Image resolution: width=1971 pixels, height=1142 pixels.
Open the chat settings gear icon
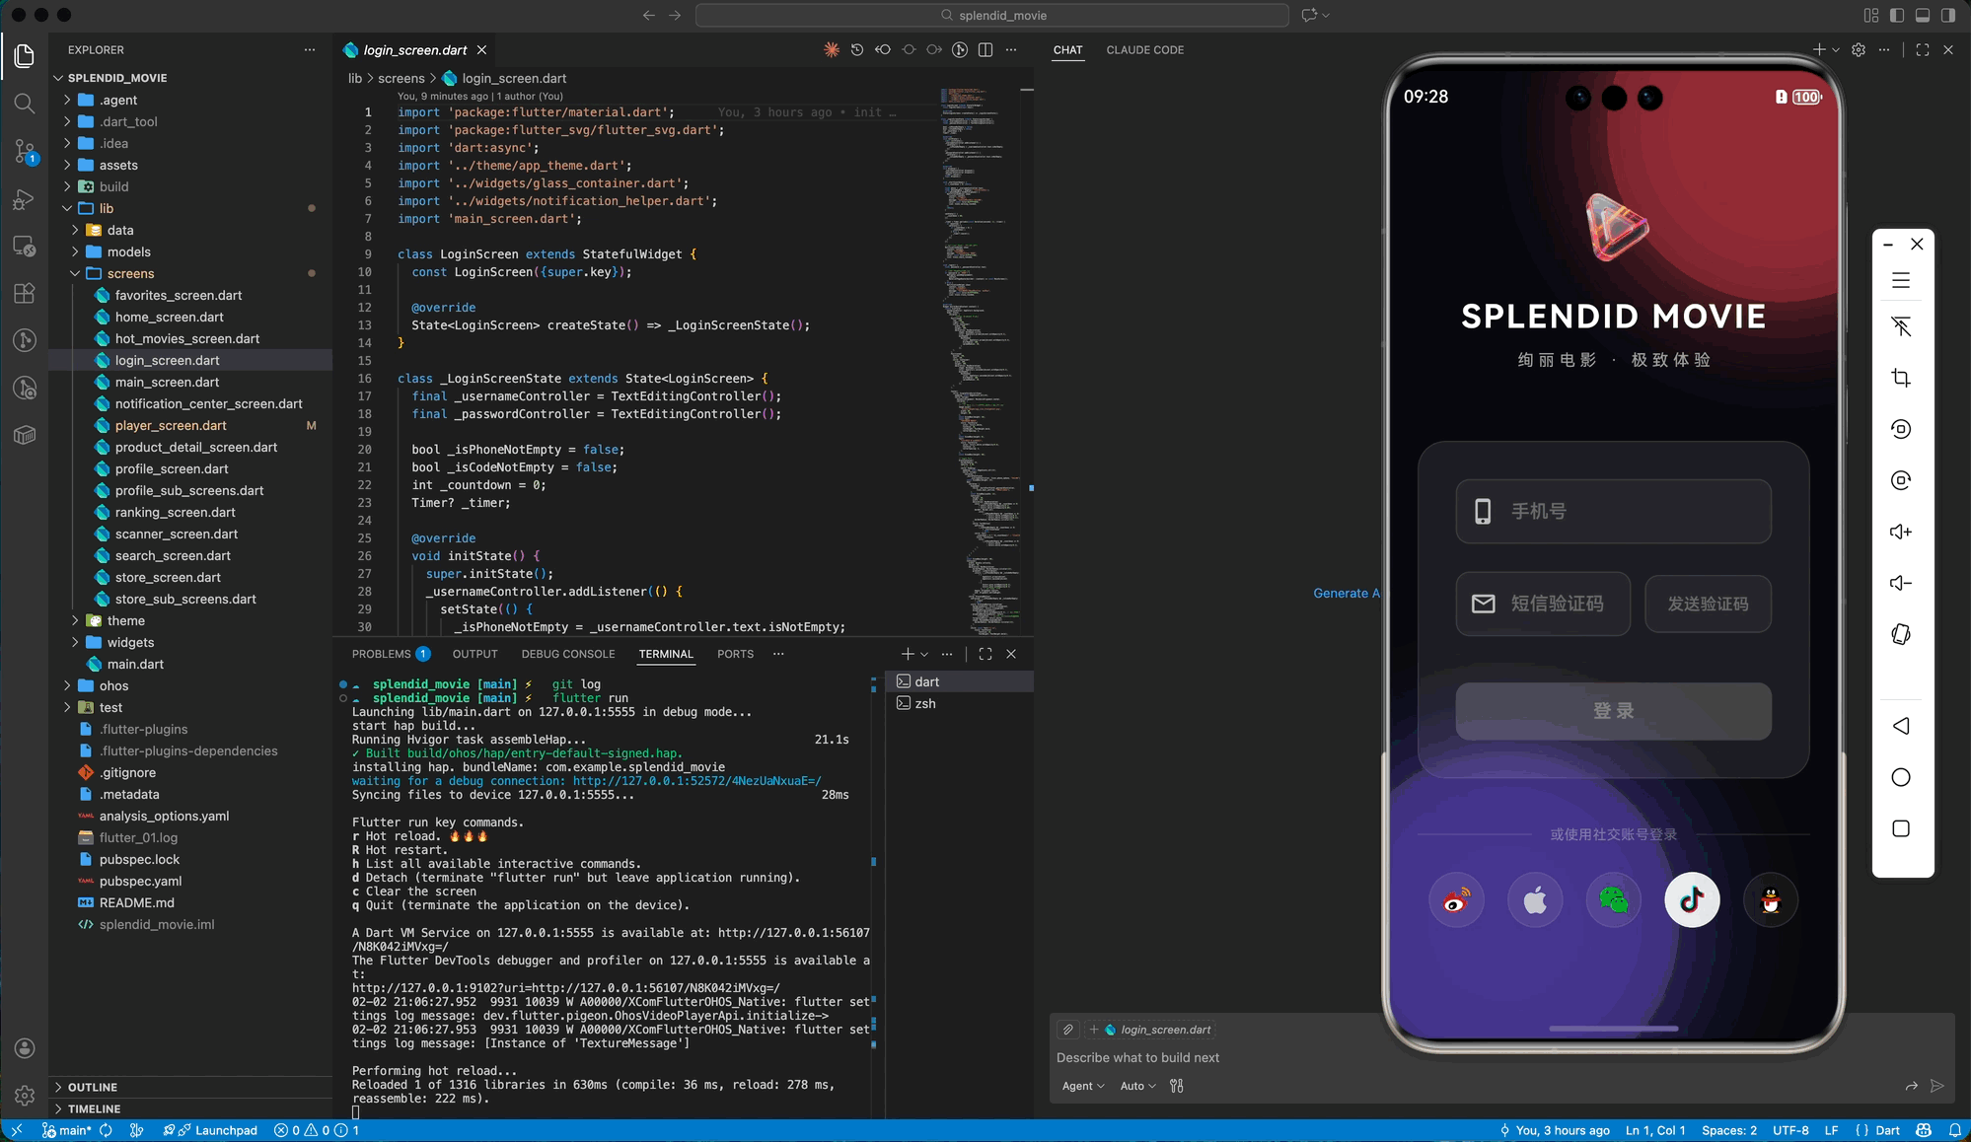click(1859, 50)
